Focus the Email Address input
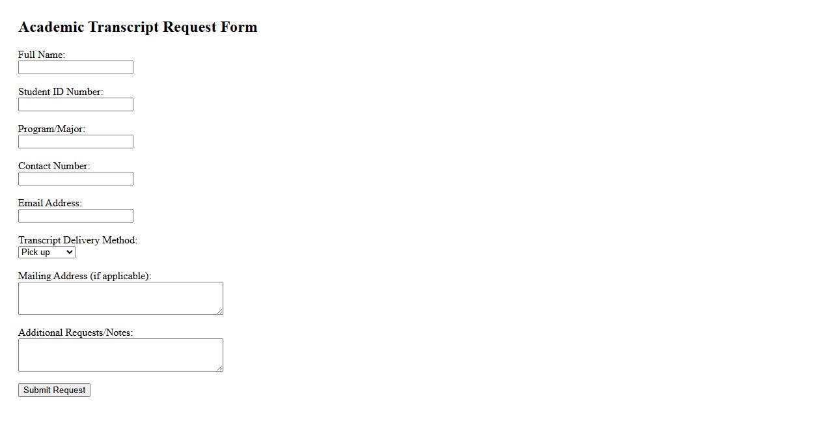Image resolution: width=832 pixels, height=423 pixels. tap(76, 216)
